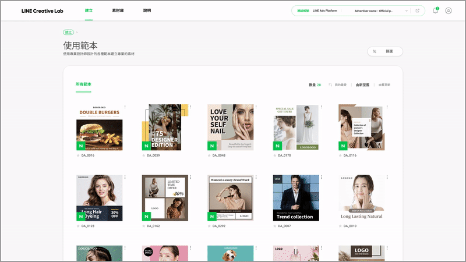Mark DA_0010 as favorite with star
The height and width of the screenshot is (262, 466).
[x=340, y=226]
